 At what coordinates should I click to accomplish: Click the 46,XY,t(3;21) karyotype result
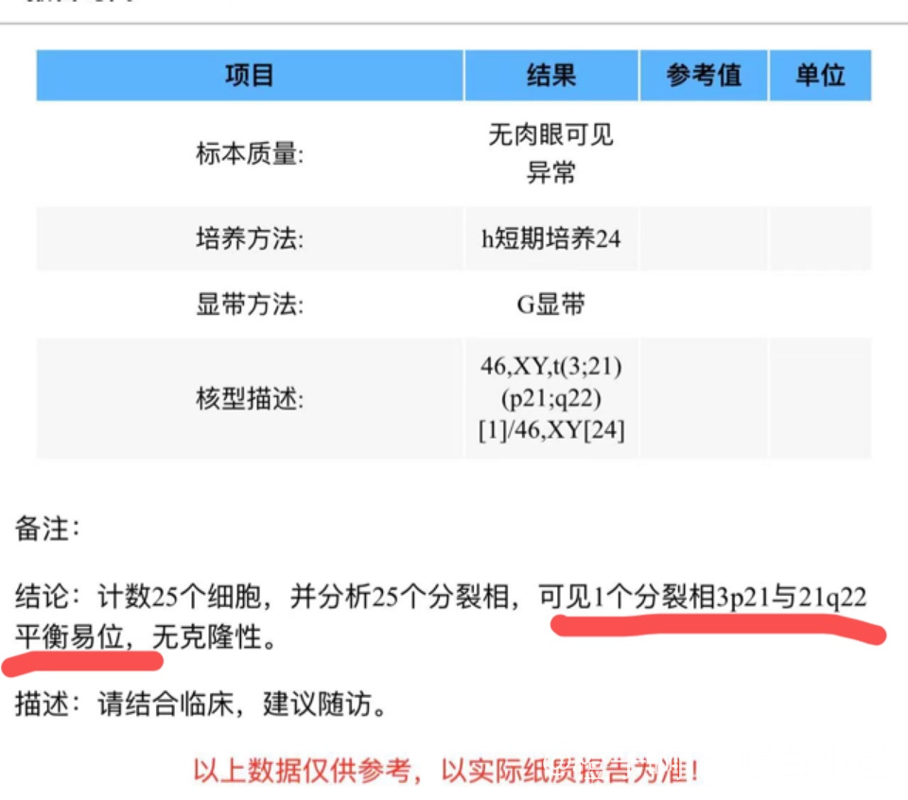point(551,398)
